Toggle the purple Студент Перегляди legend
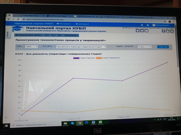This screenshot has height=135, width=181. (84, 58)
